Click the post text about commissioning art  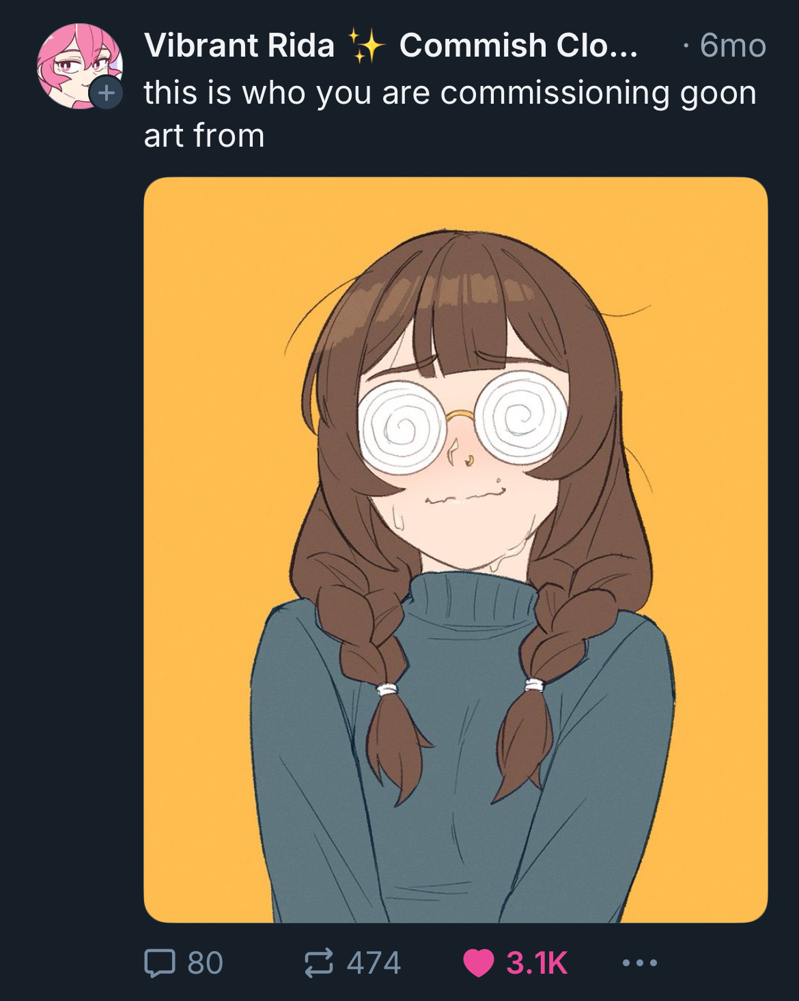450,114
